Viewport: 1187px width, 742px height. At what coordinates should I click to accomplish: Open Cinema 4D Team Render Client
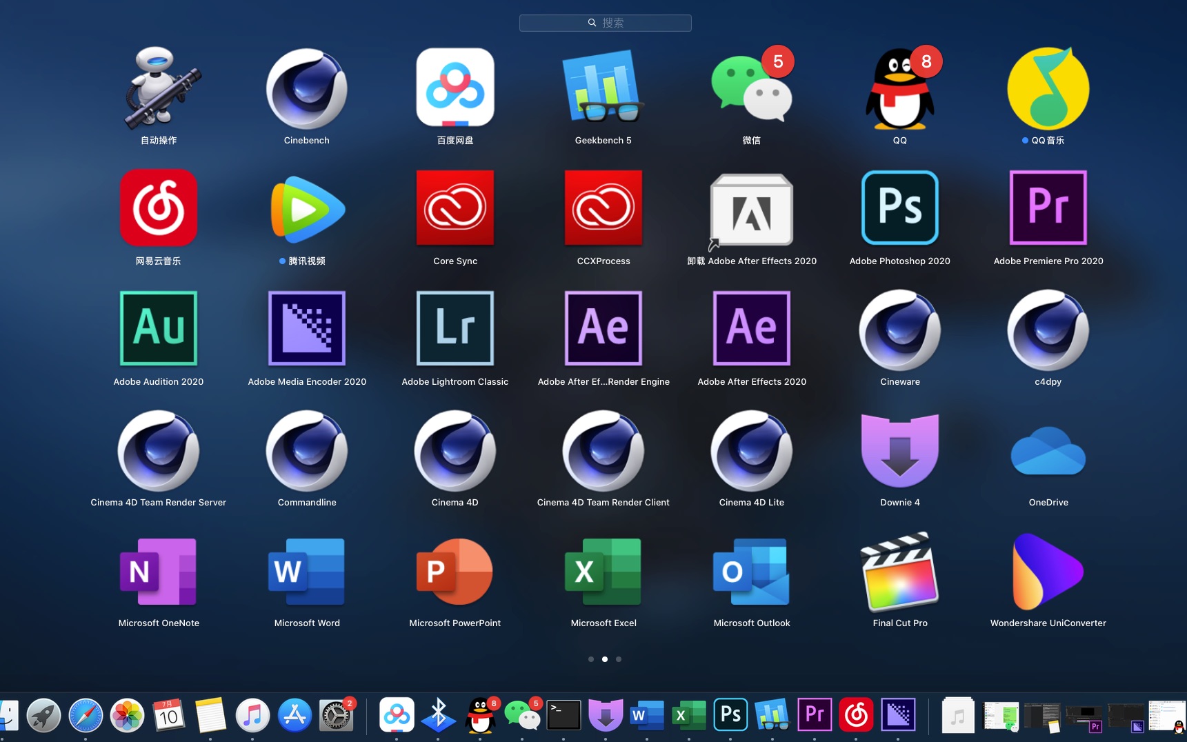click(x=604, y=450)
